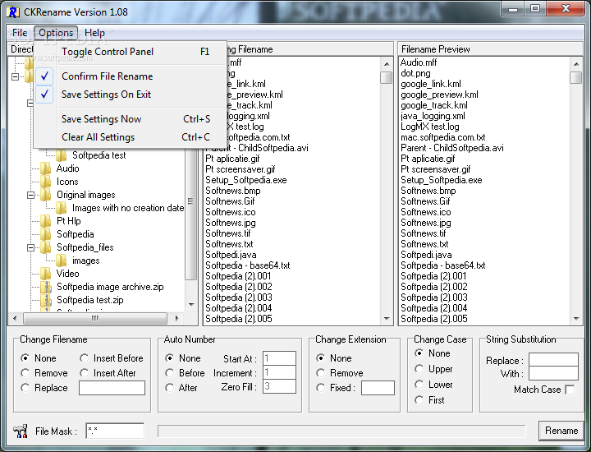Click down arrow of Filename Preview scrollbar
This screenshot has width=591, height=452.
click(x=576, y=319)
